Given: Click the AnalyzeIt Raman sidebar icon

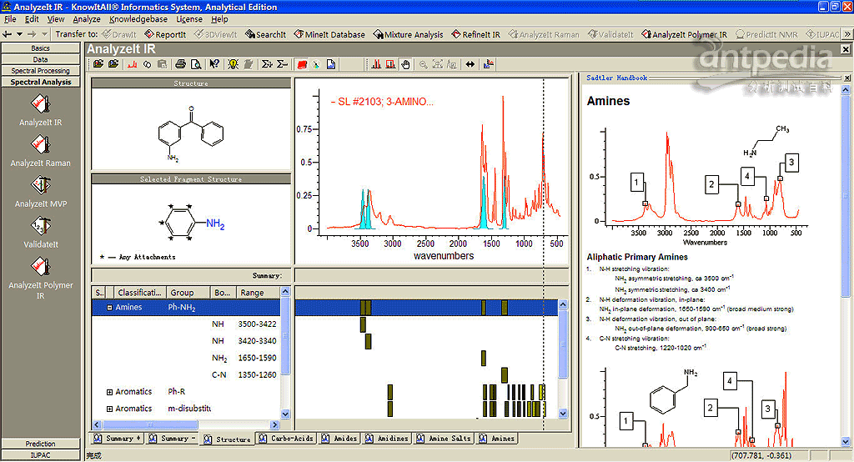Looking at the screenshot, I should tap(40, 144).
